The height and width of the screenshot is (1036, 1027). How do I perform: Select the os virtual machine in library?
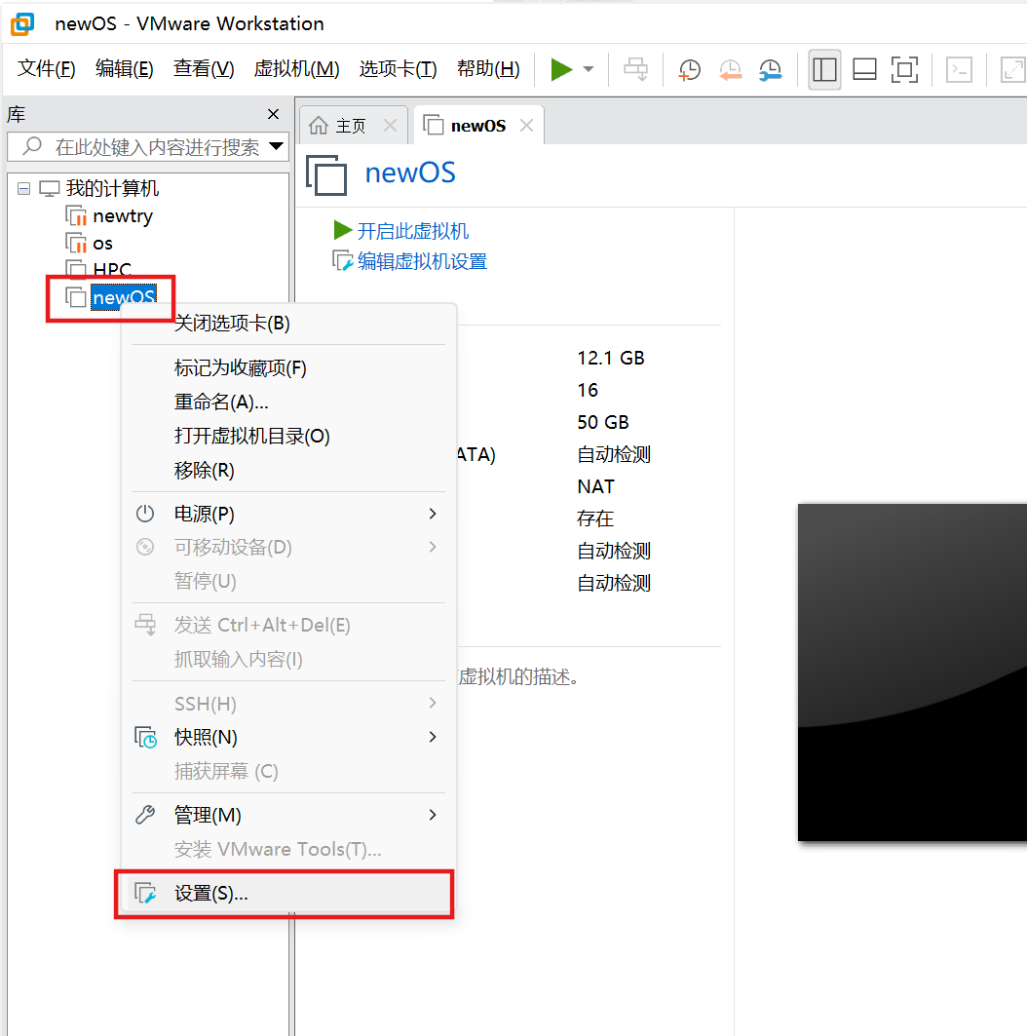[102, 243]
